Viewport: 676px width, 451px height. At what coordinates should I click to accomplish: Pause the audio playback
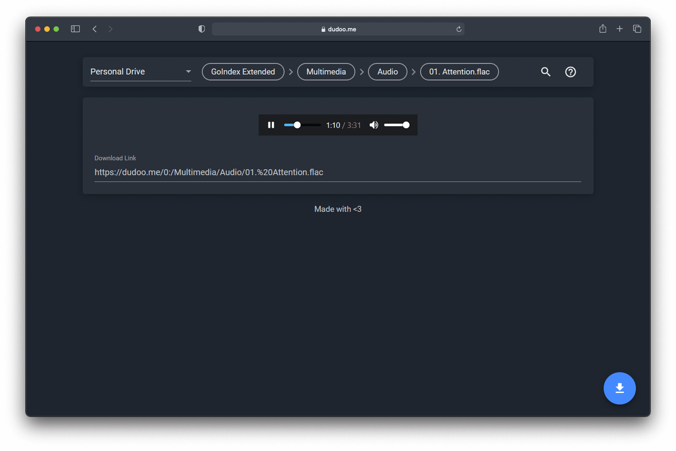[x=271, y=125]
